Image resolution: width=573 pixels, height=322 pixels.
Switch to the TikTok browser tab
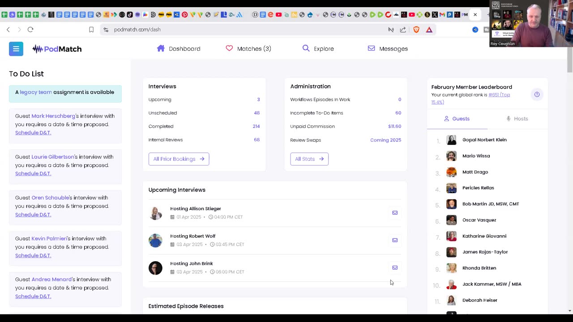pyautogui.click(x=130, y=15)
